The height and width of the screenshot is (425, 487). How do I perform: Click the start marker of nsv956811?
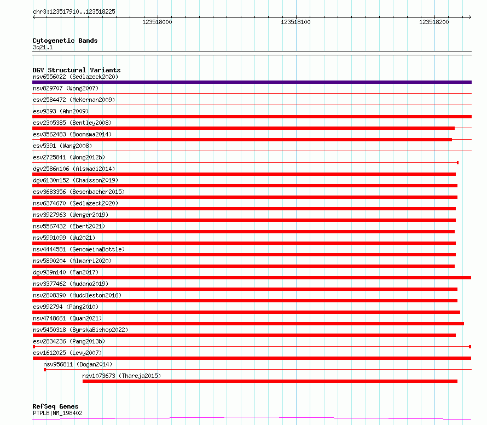point(45,370)
